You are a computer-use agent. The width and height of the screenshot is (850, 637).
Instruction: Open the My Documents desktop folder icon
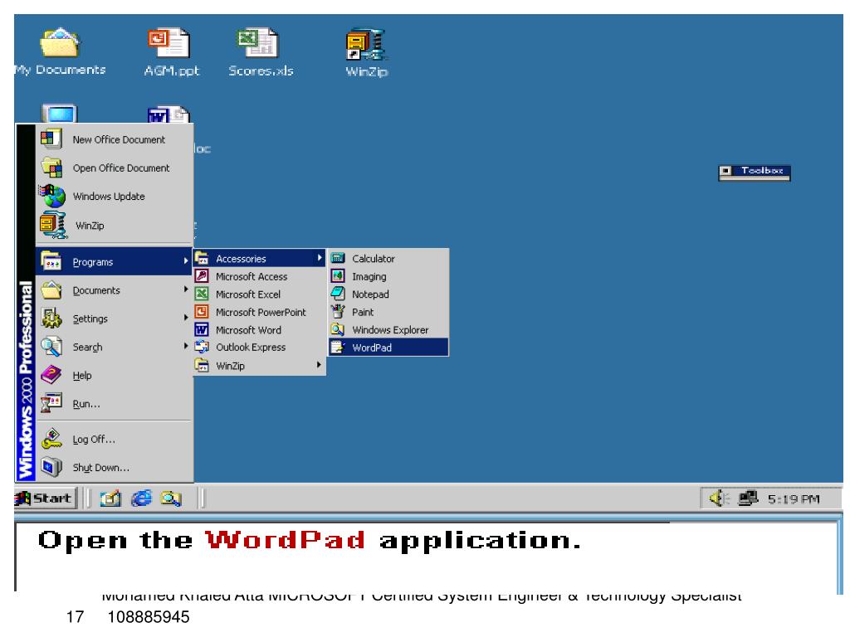60,43
